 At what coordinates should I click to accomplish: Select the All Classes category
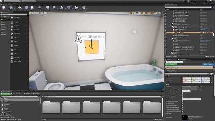[3, 35]
